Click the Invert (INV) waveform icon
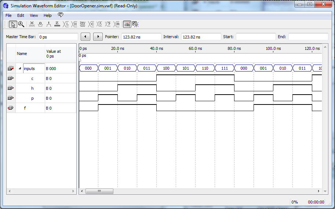This screenshot has width=335, height=209. pyautogui.click(x=83, y=24)
